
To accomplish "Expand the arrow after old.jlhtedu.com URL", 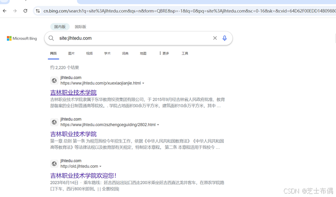I will click(x=100, y=167).
